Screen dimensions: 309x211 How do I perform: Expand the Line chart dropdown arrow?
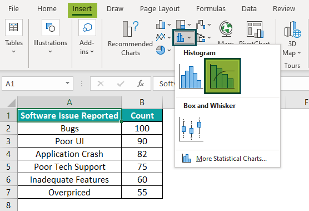click(170, 37)
